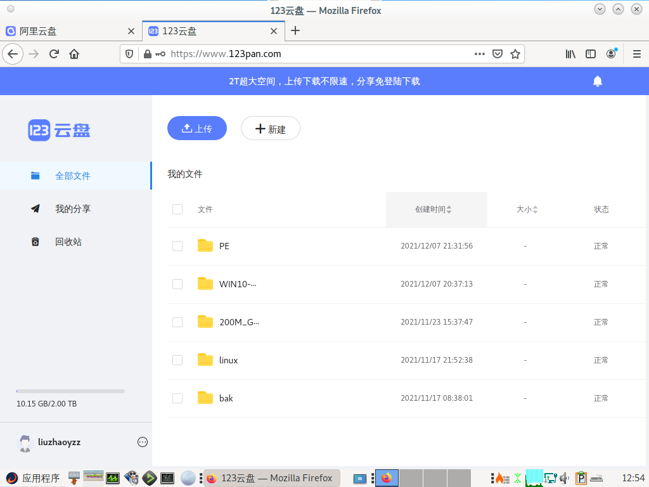The width and height of the screenshot is (649, 487).
Task: Sort files by 创建时间 column
Action: pyautogui.click(x=436, y=209)
